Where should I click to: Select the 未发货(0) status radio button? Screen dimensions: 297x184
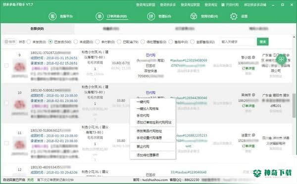click(29, 42)
